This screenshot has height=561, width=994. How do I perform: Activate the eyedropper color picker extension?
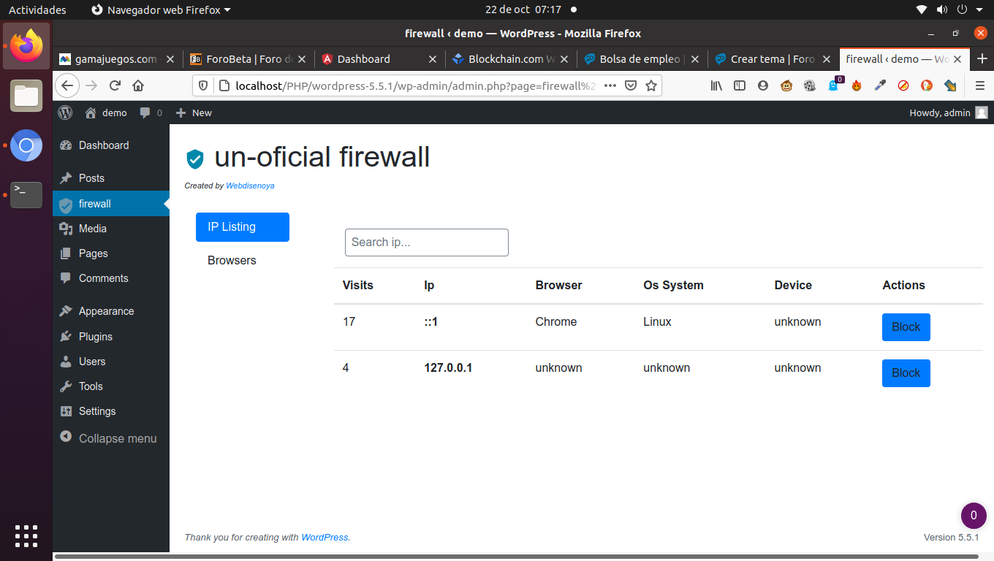(880, 85)
